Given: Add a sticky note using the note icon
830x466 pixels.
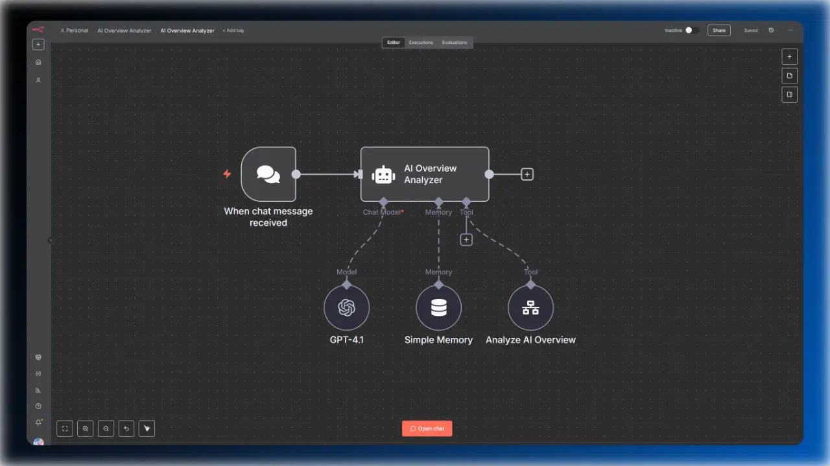Looking at the screenshot, I should click(789, 75).
